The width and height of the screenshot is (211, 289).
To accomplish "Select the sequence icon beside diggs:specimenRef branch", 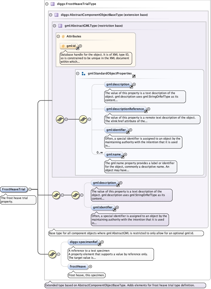I will tap(52, 254).
